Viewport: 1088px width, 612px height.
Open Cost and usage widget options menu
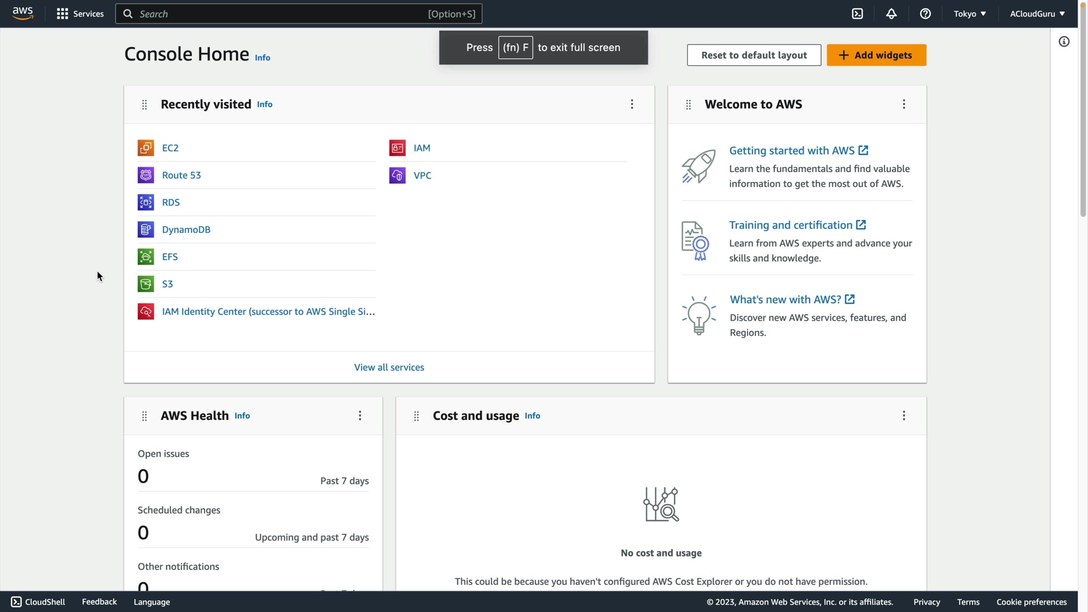click(x=904, y=416)
